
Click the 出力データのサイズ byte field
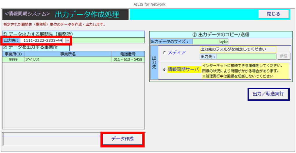click(x=210, y=42)
